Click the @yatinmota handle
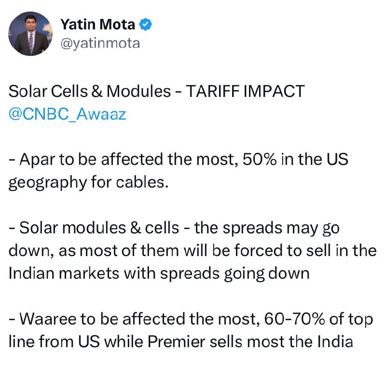The height and width of the screenshot is (365, 386). pos(100,43)
